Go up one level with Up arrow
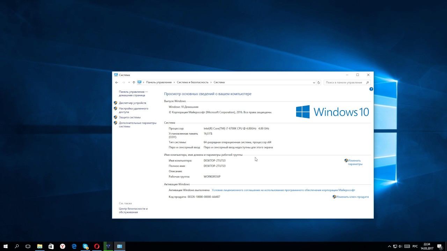Viewport: 447px width, 251px height. pos(134,83)
